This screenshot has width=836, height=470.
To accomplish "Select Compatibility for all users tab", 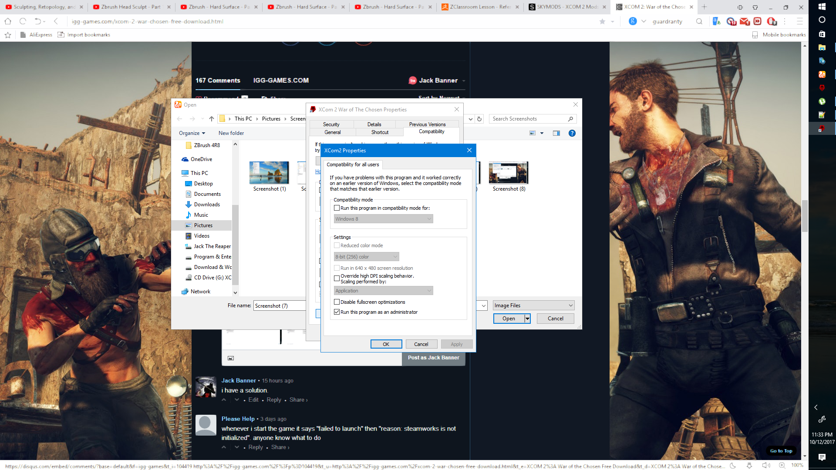I will point(353,164).
